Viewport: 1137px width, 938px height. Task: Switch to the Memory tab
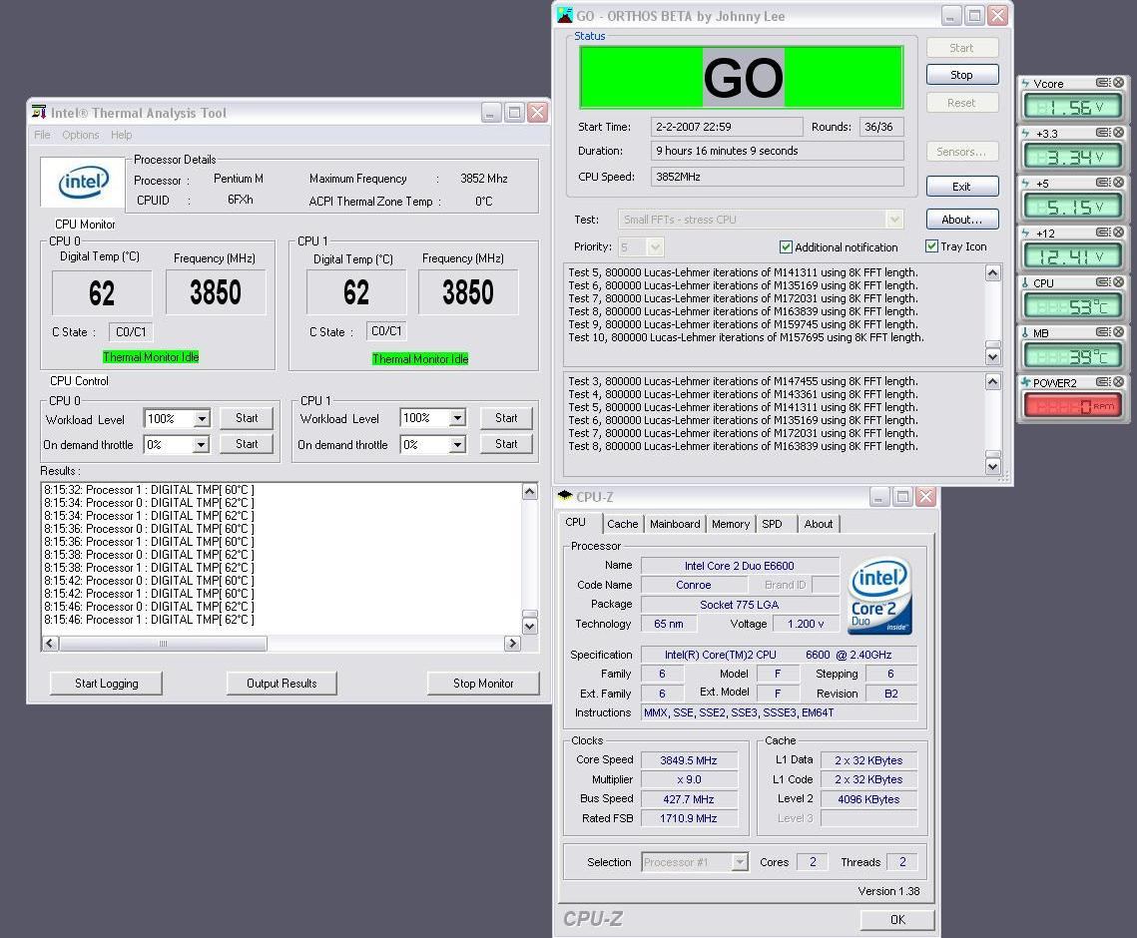tap(730, 524)
